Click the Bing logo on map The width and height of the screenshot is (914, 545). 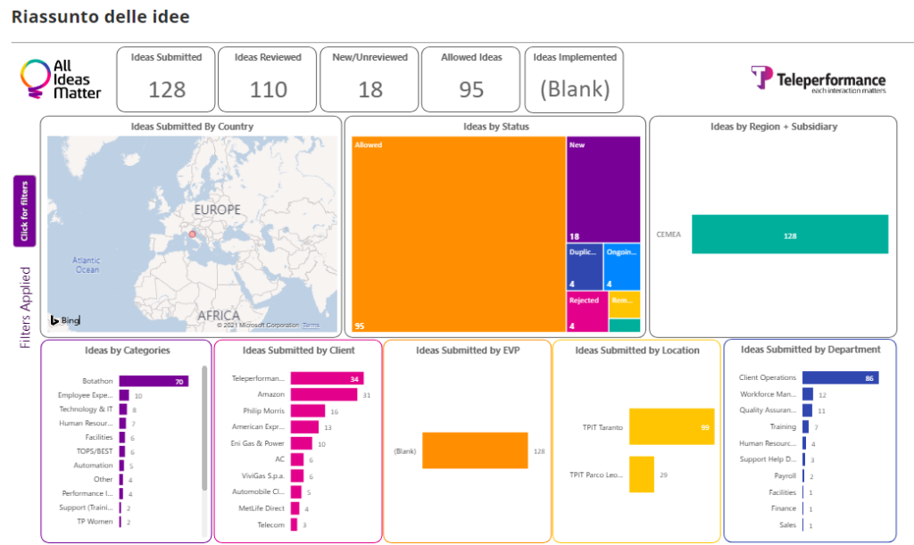tap(64, 319)
